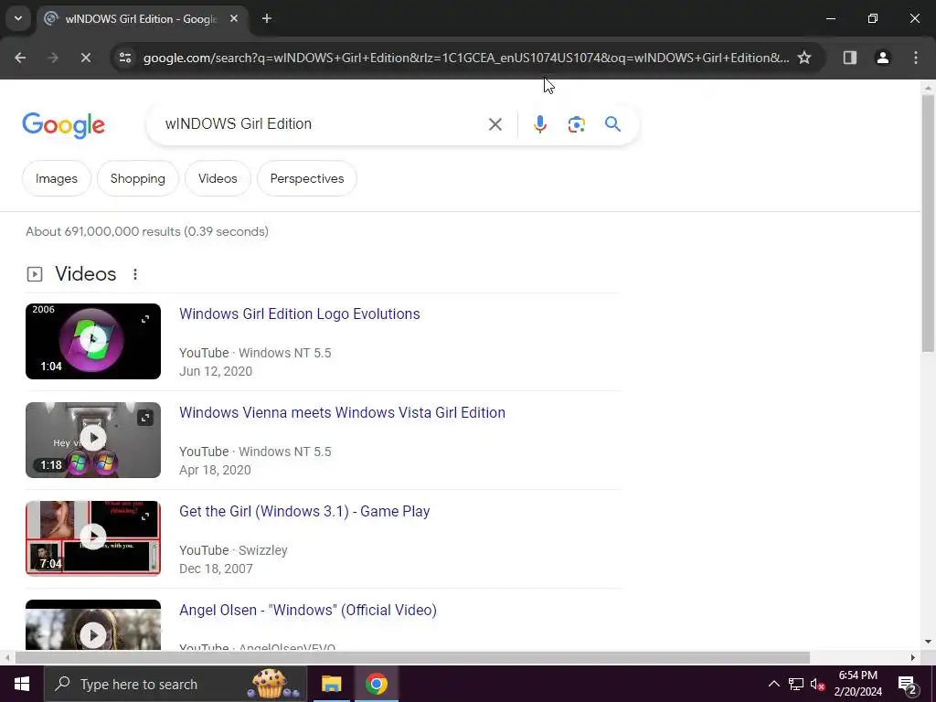
Task: Click into the Google search text field
Action: (x=323, y=124)
